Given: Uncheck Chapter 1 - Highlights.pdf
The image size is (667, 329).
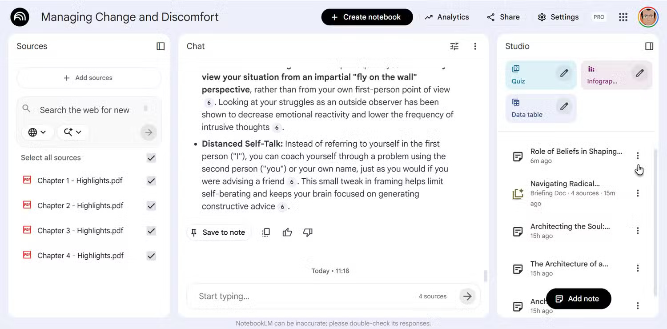Looking at the screenshot, I should click(151, 181).
